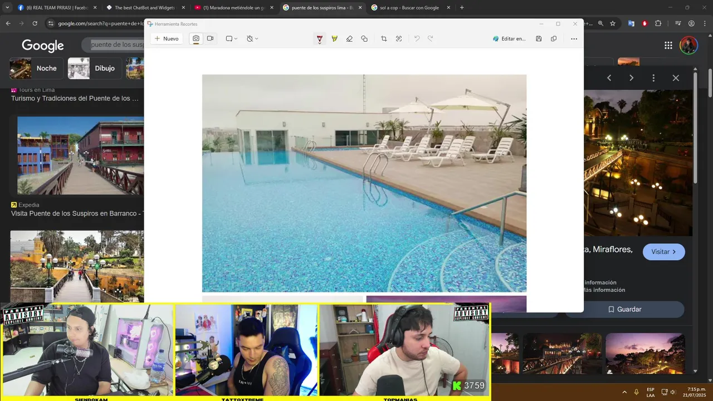Open the volume control in taskbar
The width and height of the screenshot is (713, 401).
point(672,392)
